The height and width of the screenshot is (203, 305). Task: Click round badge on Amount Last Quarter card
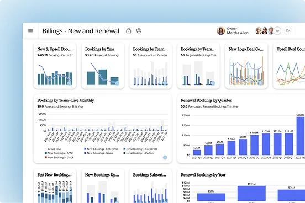tap(165, 83)
